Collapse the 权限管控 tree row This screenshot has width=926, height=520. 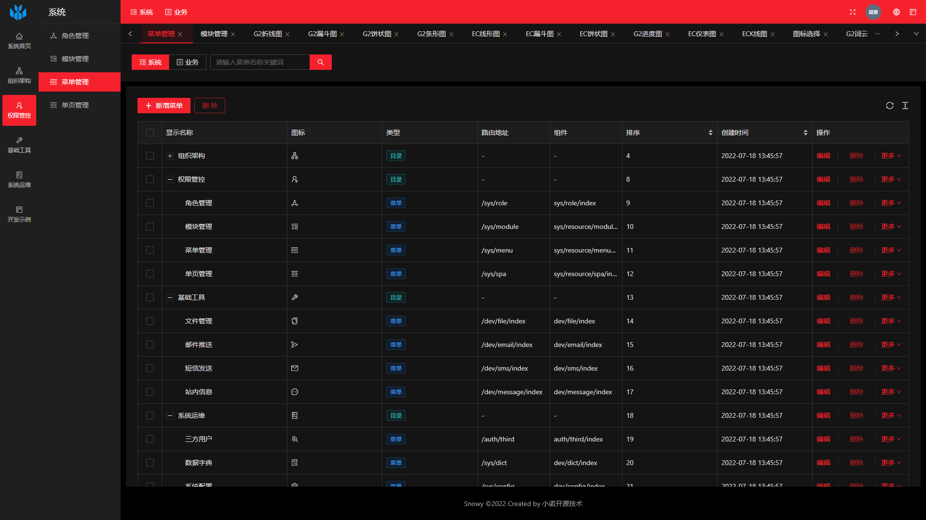tap(170, 179)
